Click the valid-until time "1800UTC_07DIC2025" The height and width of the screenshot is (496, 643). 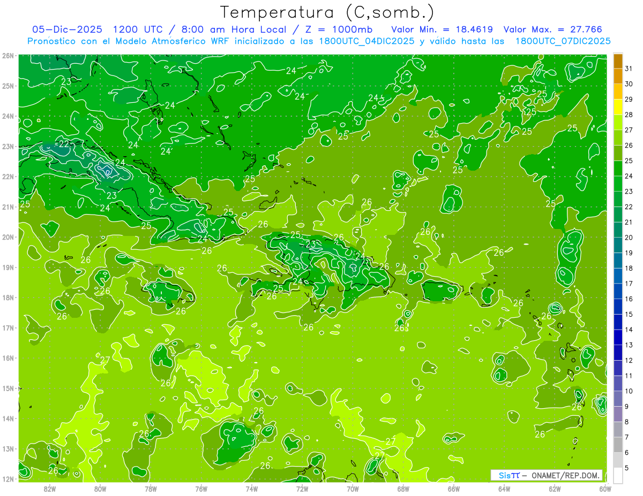[x=563, y=41]
